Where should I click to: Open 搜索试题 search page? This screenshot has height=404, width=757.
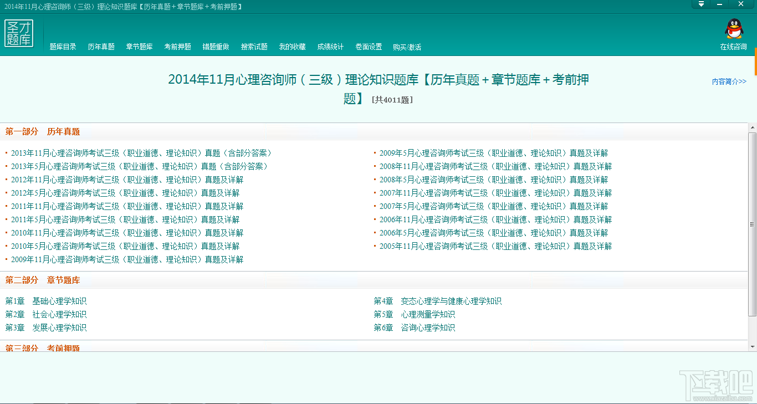(x=254, y=47)
